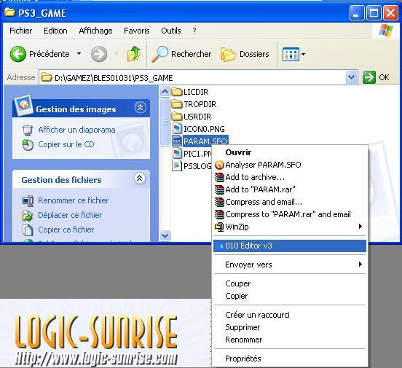402x368 pixels.
Task: Choose Ouvrir in context menu
Action: 290,152
